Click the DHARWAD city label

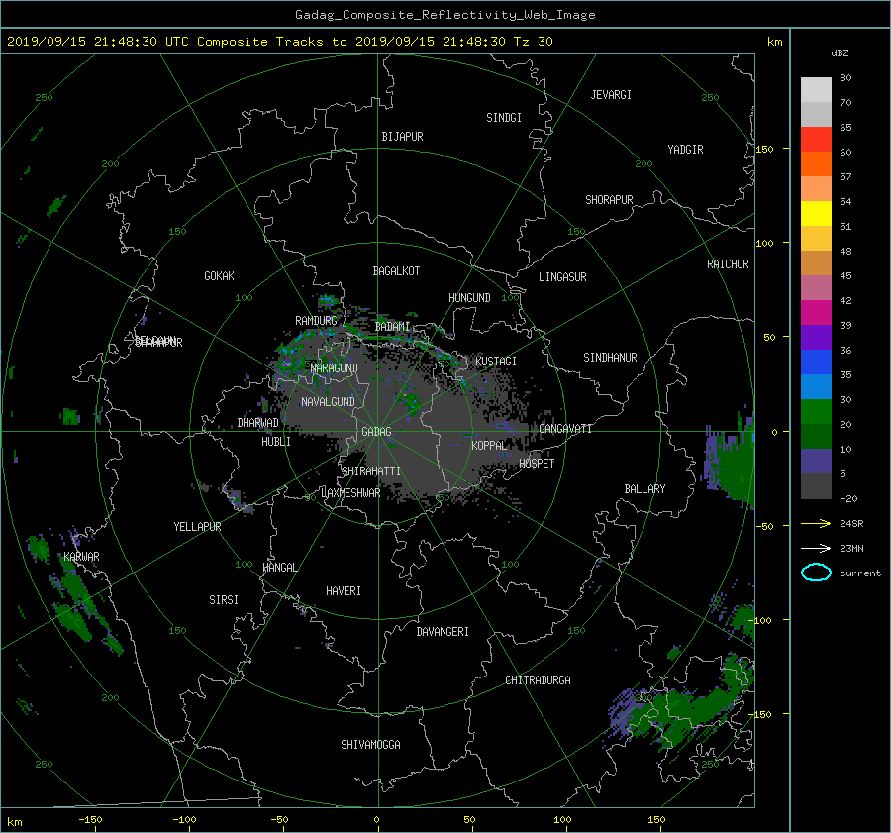click(258, 423)
